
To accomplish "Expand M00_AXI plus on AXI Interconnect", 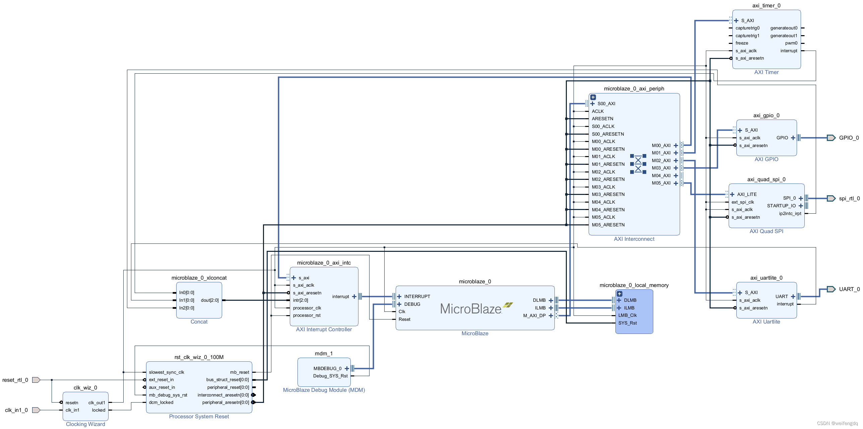I will 676,145.
